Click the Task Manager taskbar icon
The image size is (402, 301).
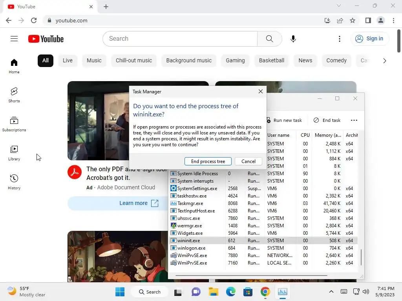click(283, 292)
